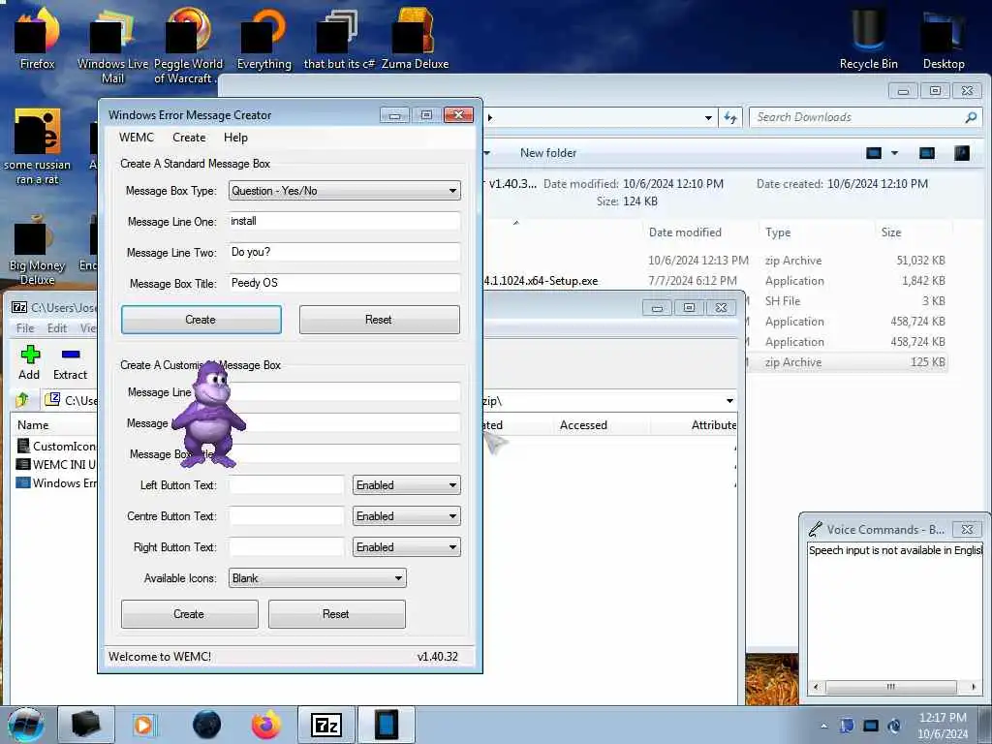
Task: Open Centre Button Text Enabled dropdown
Action: click(406, 516)
